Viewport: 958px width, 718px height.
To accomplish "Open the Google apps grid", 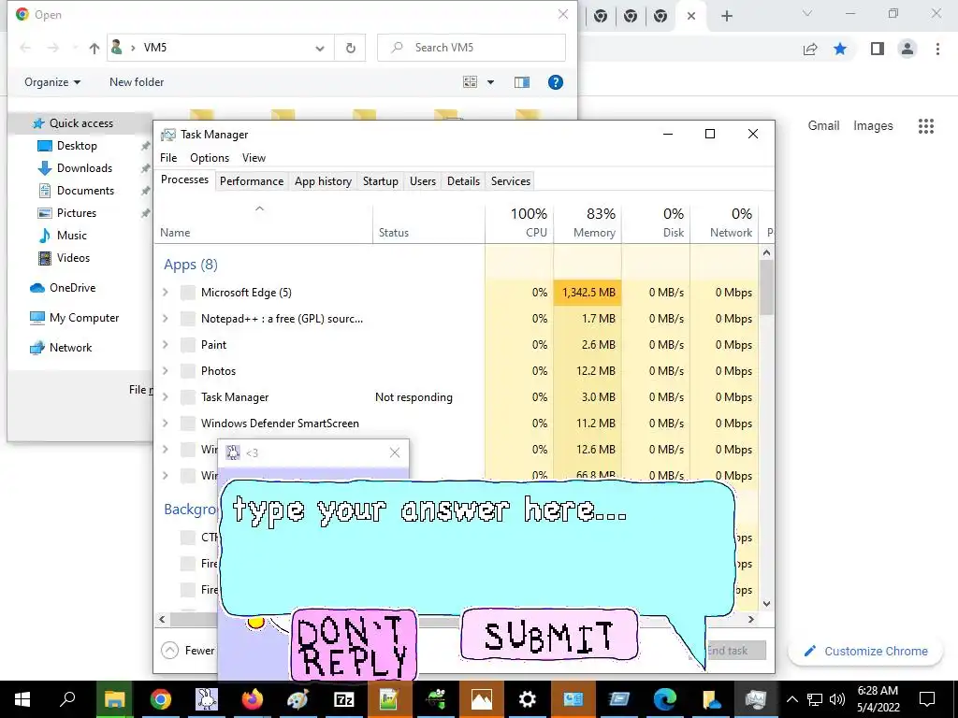I will click(x=926, y=126).
